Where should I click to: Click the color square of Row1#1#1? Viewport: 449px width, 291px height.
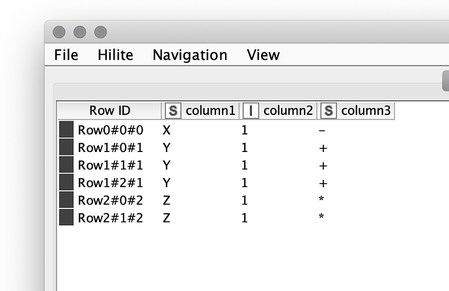(x=66, y=164)
